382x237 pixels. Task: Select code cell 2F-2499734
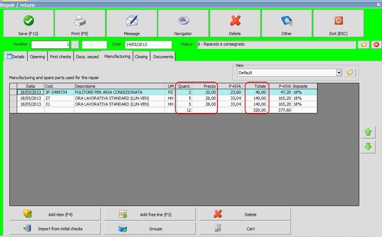tap(59, 92)
